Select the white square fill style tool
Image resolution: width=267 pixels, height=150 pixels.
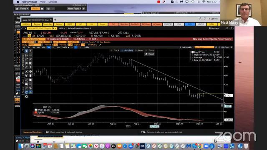[30, 80]
